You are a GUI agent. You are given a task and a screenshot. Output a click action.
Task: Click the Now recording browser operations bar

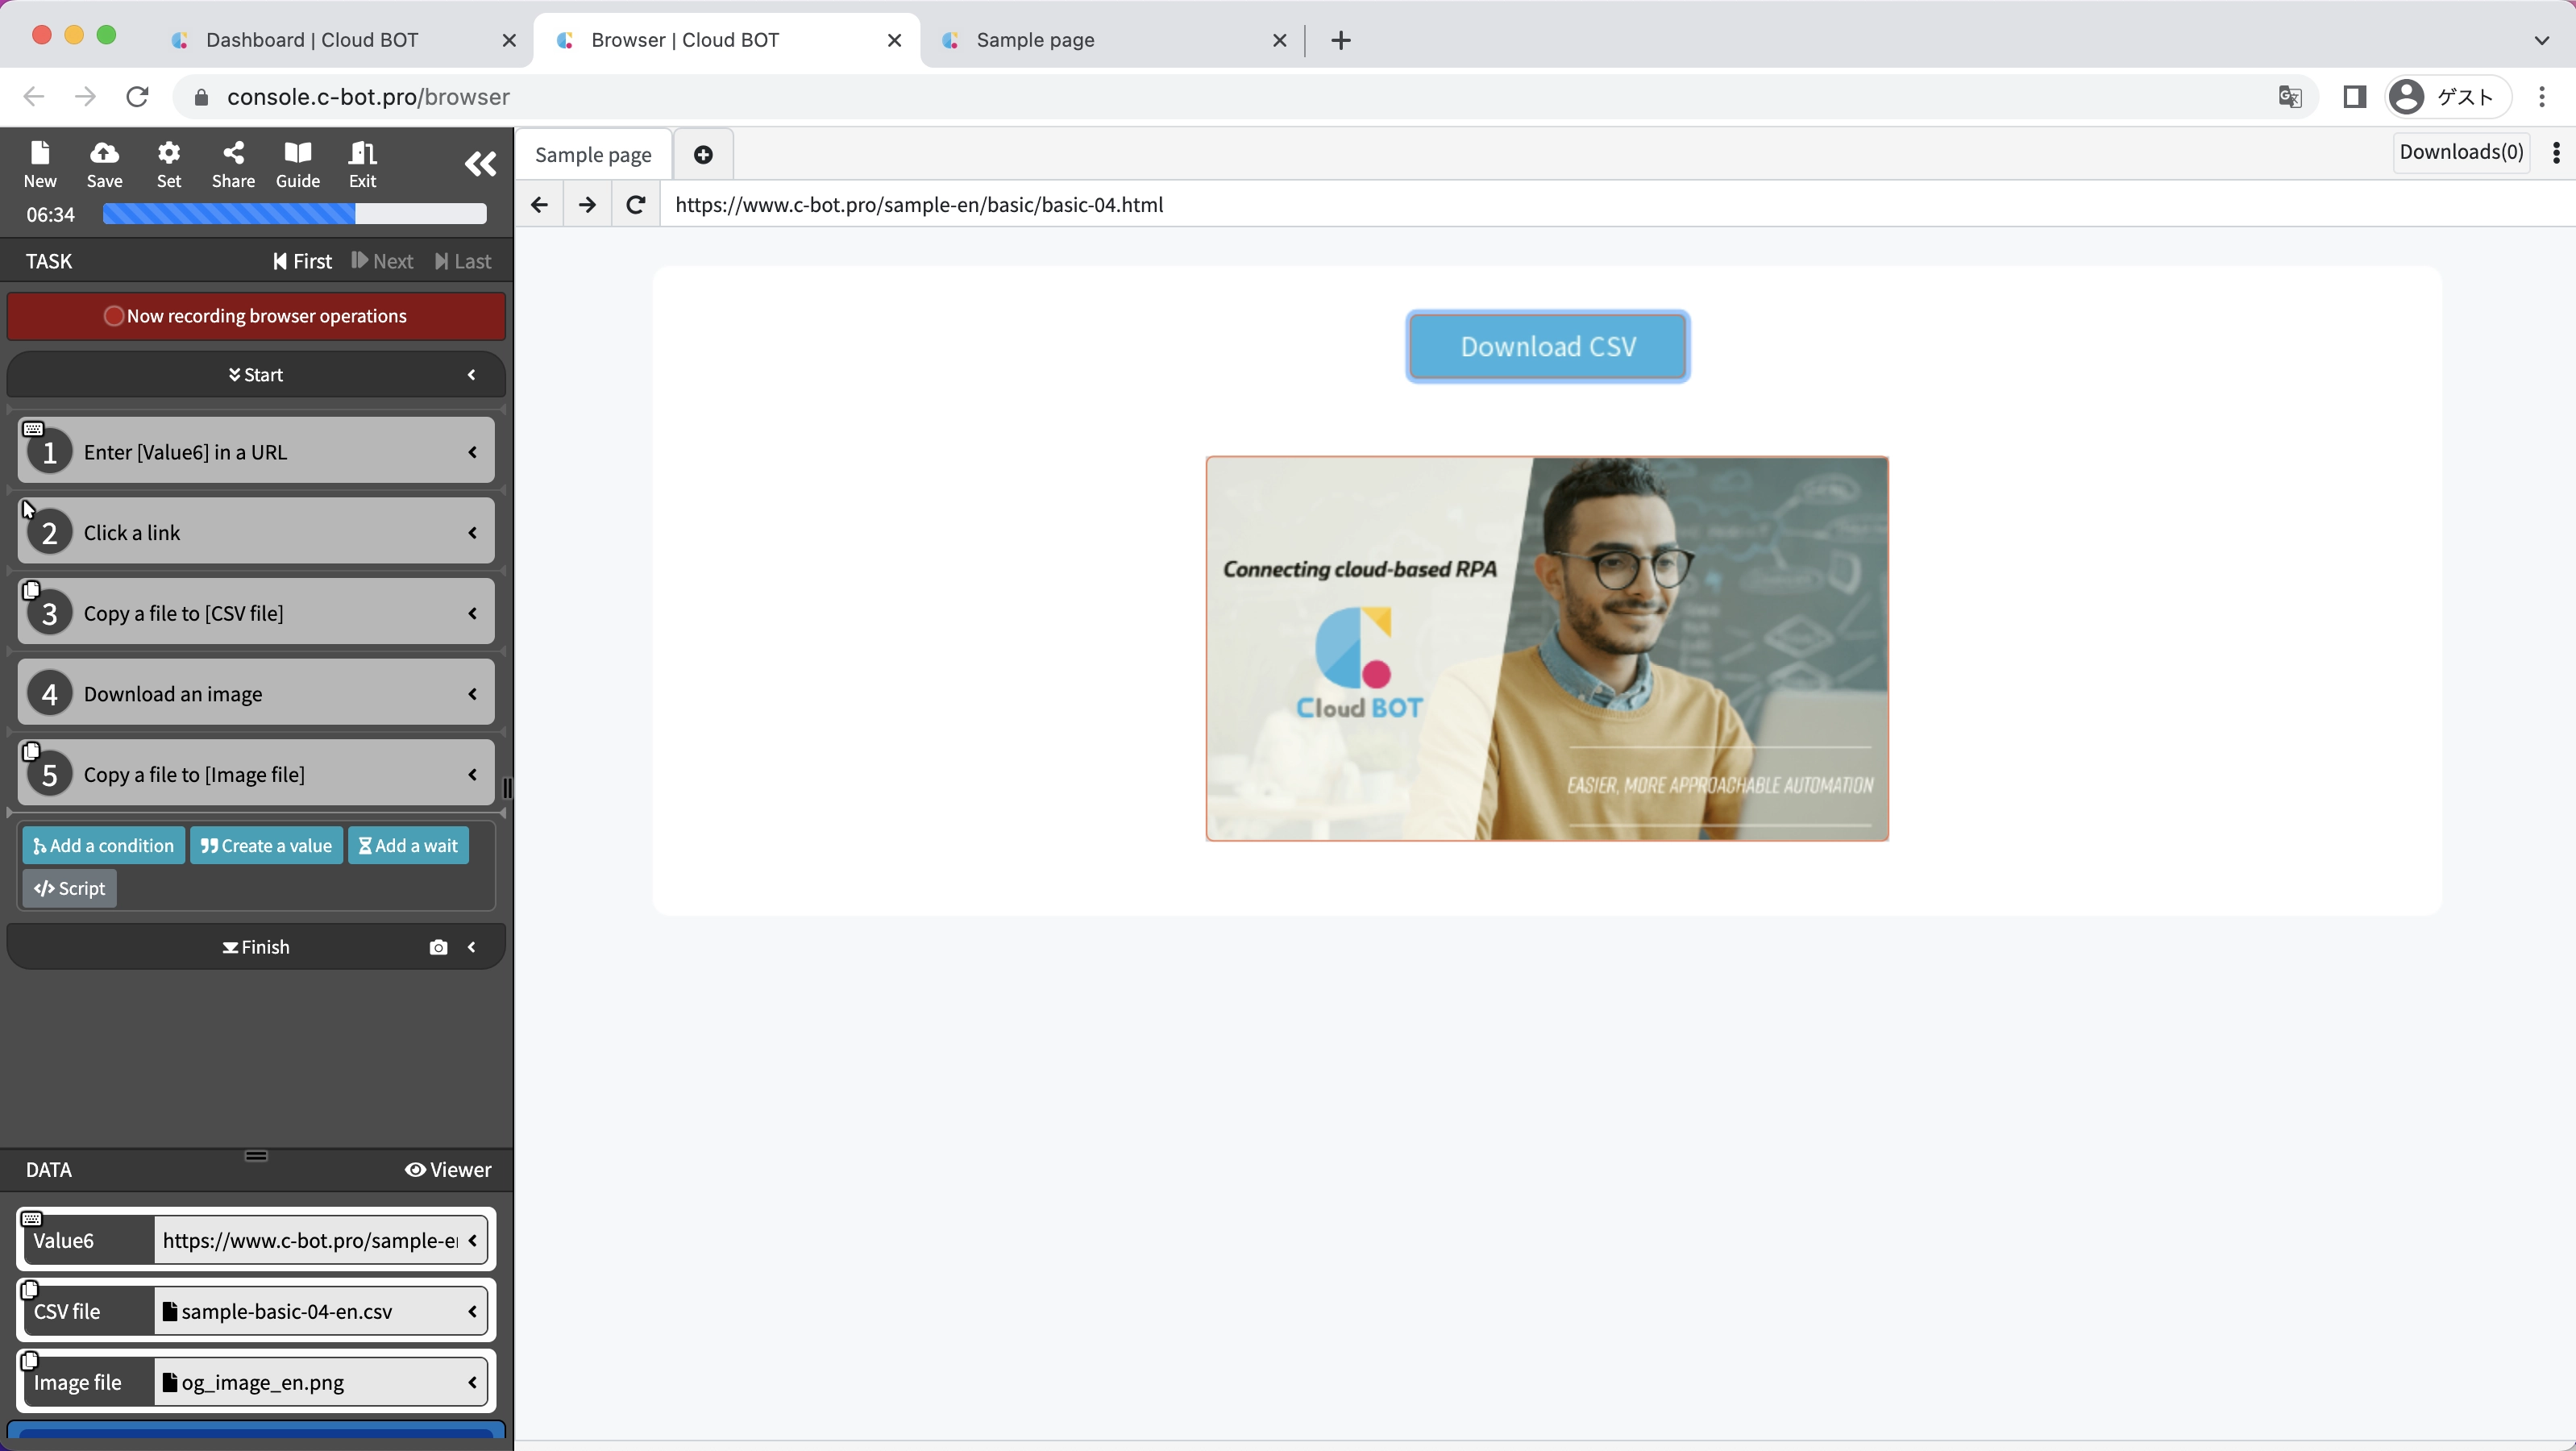pos(256,316)
